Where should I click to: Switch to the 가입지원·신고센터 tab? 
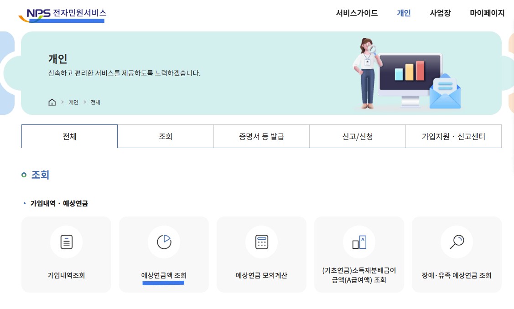[453, 135]
